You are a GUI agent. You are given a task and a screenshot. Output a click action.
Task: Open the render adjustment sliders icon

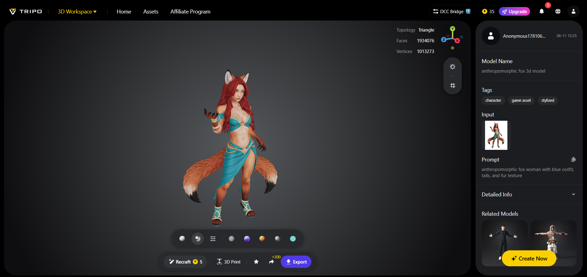213,239
